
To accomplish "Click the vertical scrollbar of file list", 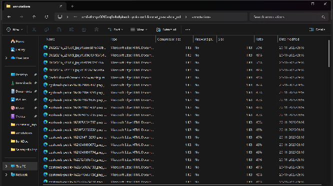I will [x=329, y=53].
